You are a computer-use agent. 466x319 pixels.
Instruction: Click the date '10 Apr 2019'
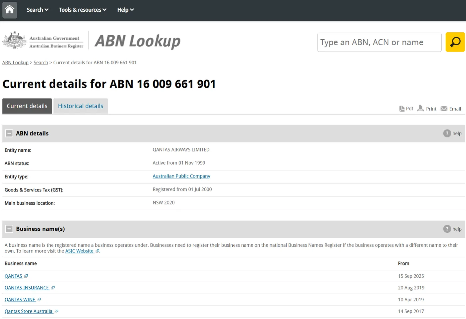click(411, 300)
